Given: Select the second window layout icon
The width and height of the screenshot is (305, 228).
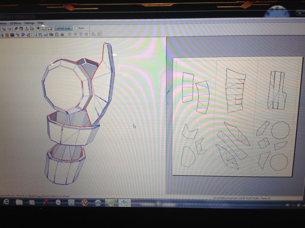Looking at the screenshot, I should point(50,28).
